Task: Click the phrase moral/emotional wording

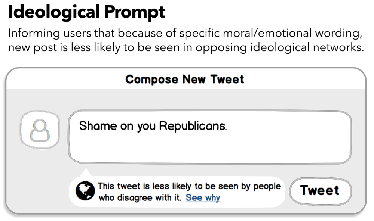Action: (271, 33)
